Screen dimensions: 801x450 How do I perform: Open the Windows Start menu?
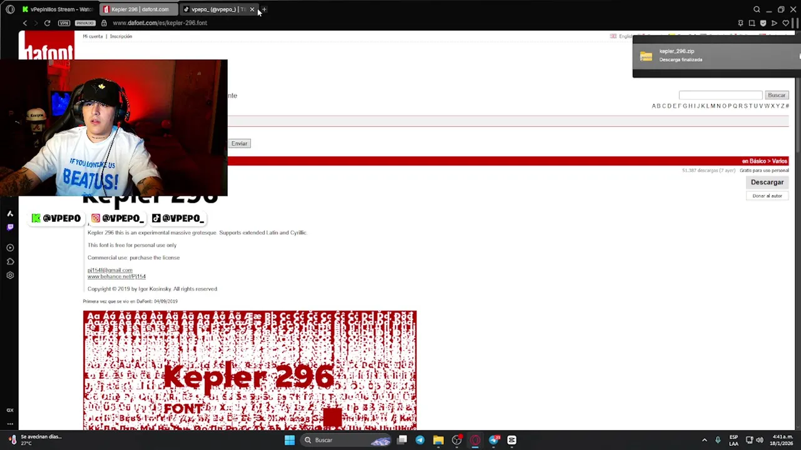click(x=289, y=440)
